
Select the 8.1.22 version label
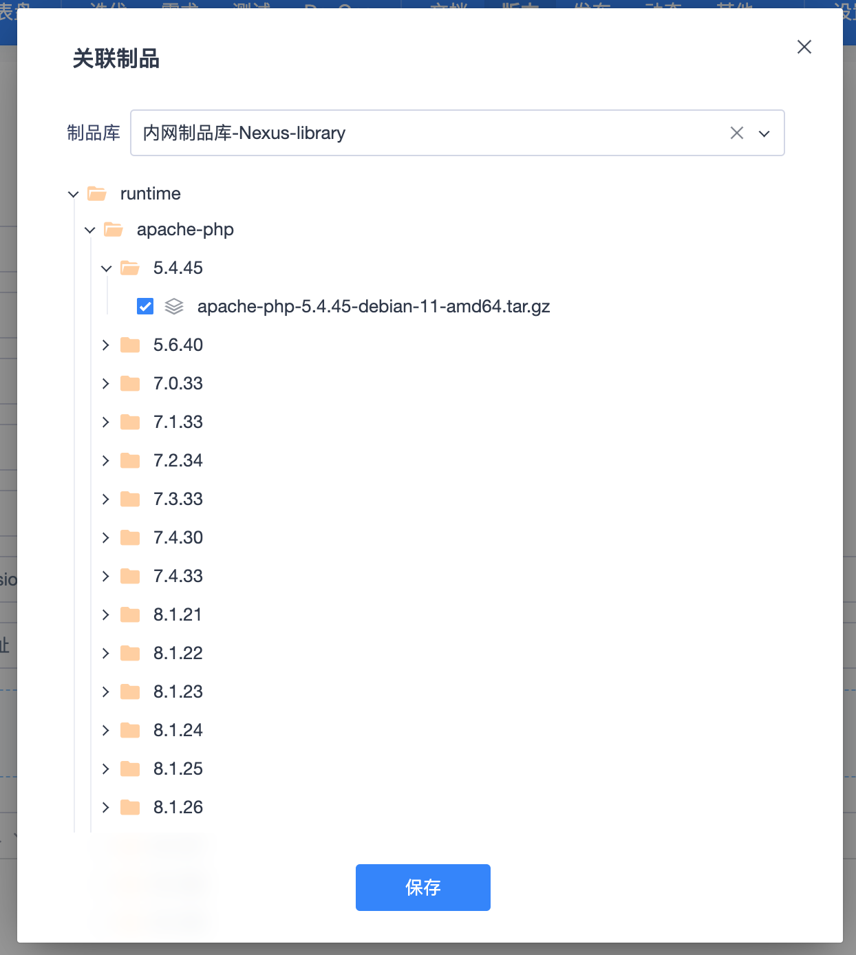tap(178, 653)
